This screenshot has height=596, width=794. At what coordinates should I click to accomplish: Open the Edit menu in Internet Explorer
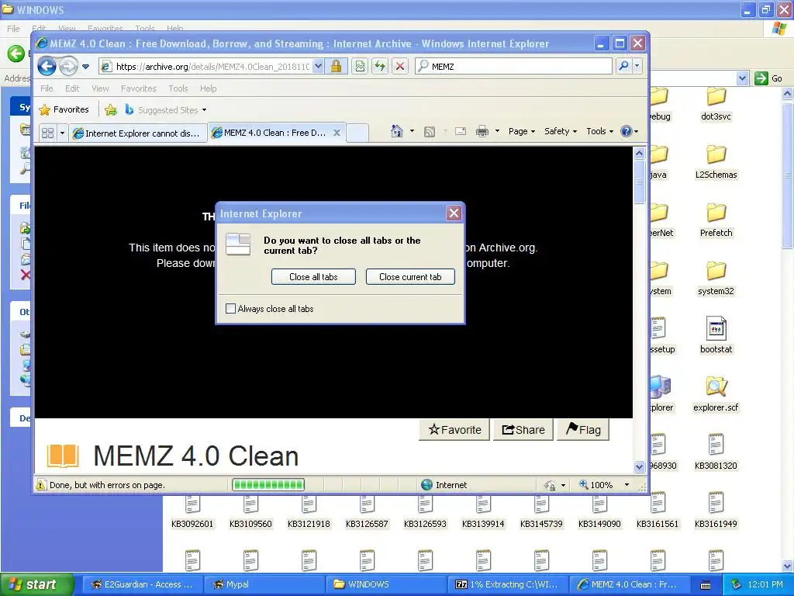pos(72,88)
